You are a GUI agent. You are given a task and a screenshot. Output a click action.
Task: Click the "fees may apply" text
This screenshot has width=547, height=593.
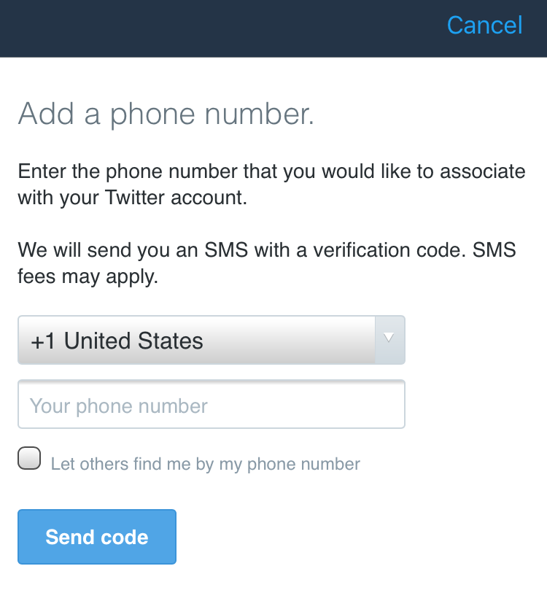(88, 277)
